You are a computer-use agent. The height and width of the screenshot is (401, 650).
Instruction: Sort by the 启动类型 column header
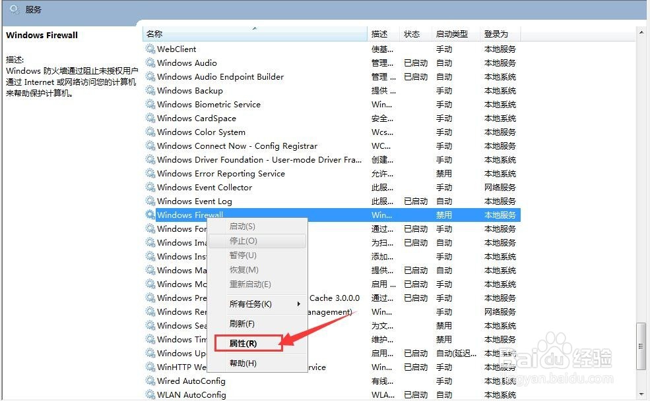click(x=455, y=34)
